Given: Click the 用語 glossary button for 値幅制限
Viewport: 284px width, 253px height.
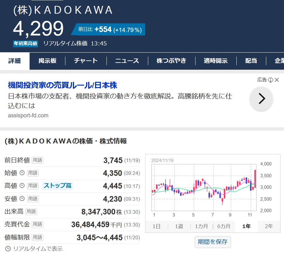Looking at the screenshot, I should click(x=37, y=237).
